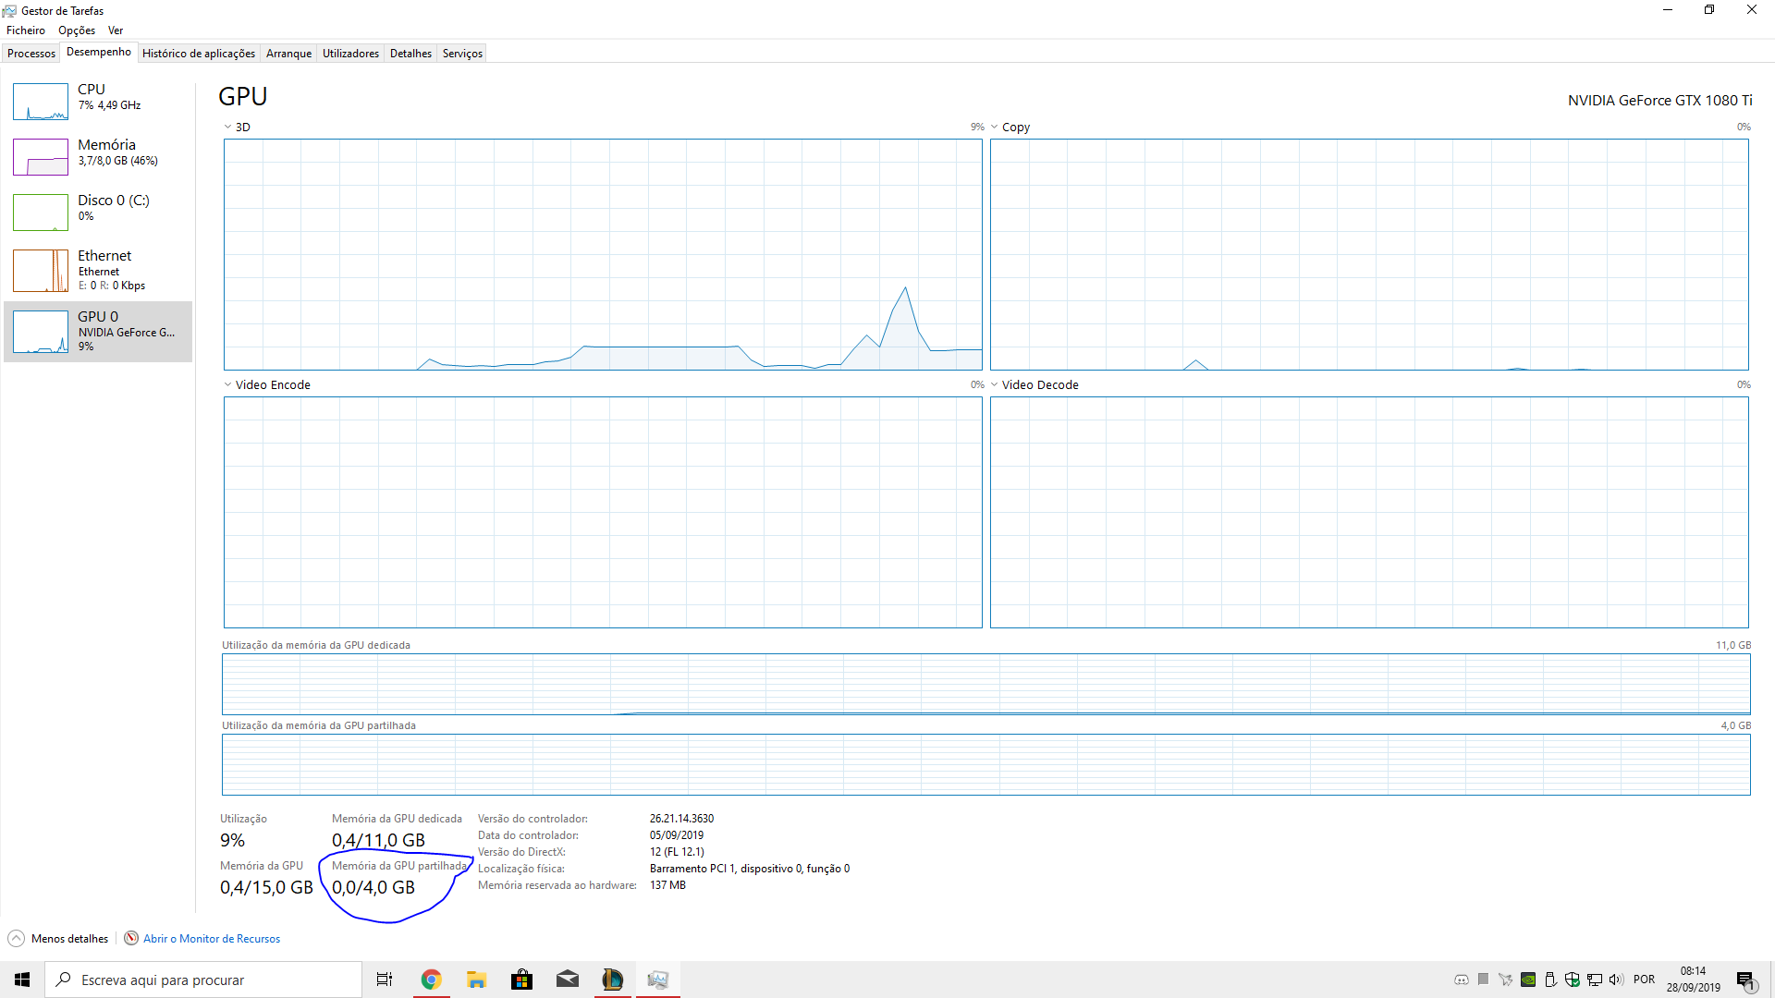Open Google Chrome from the taskbar

click(x=431, y=980)
